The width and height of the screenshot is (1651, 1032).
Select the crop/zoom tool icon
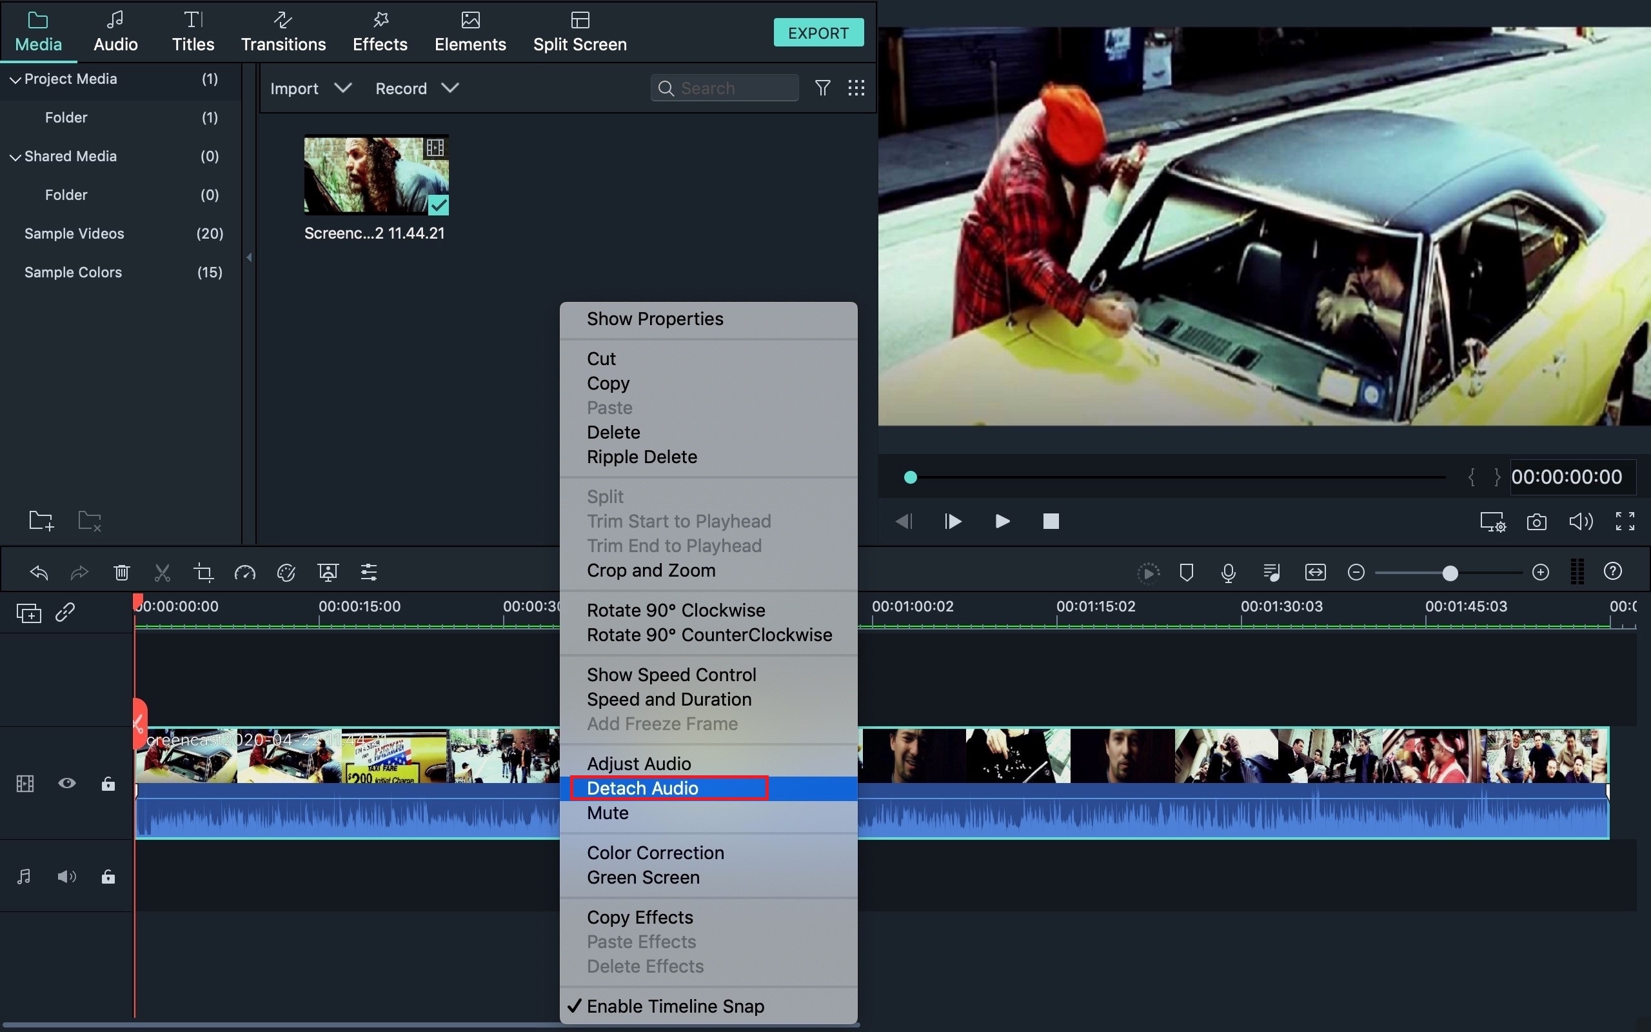[x=203, y=573]
